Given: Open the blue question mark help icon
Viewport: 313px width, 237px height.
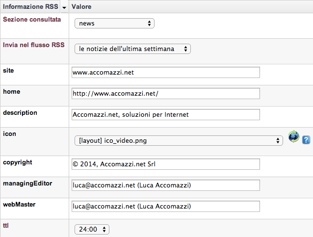Looking at the screenshot, I should 306,140.
